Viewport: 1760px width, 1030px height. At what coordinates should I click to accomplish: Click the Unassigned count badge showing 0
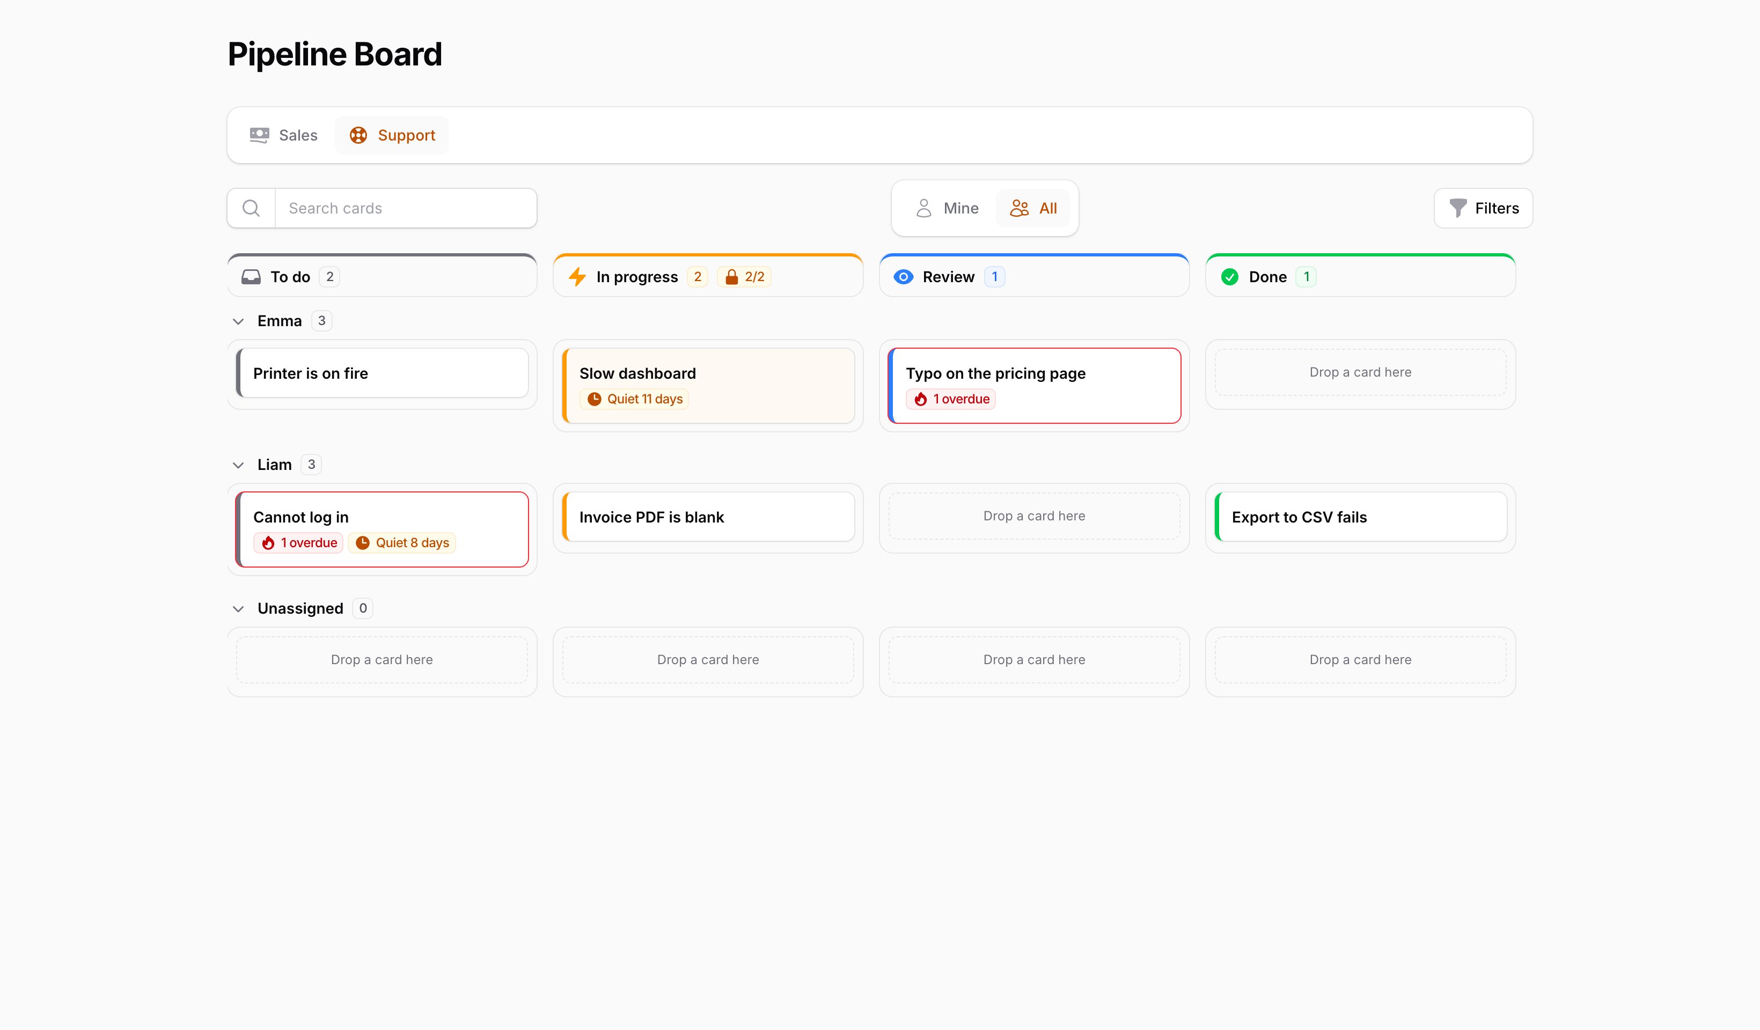[x=363, y=609]
